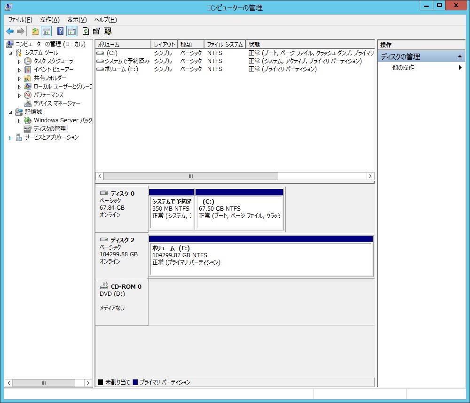Select デバイス マネージャー in the tree
The width and height of the screenshot is (470, 403).
(x=56, y=103)
